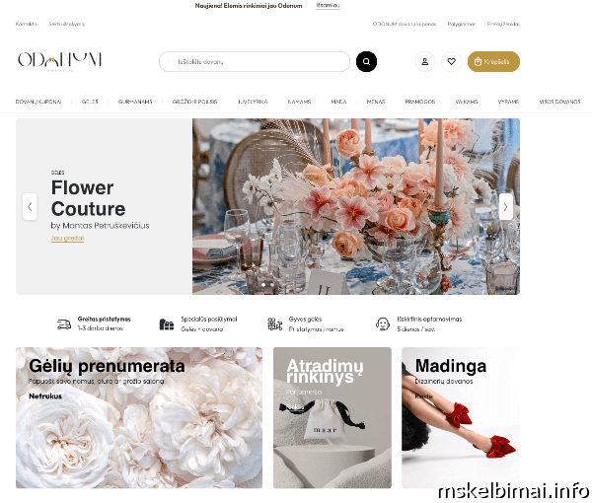Click the customer service headset icon

383,324
